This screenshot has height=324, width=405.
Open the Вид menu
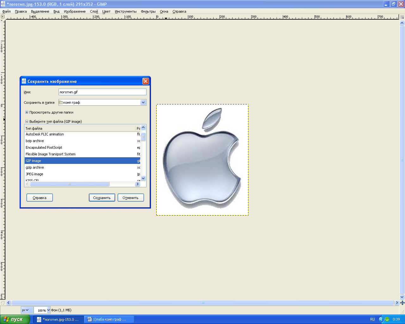click(x=56, y=11)
